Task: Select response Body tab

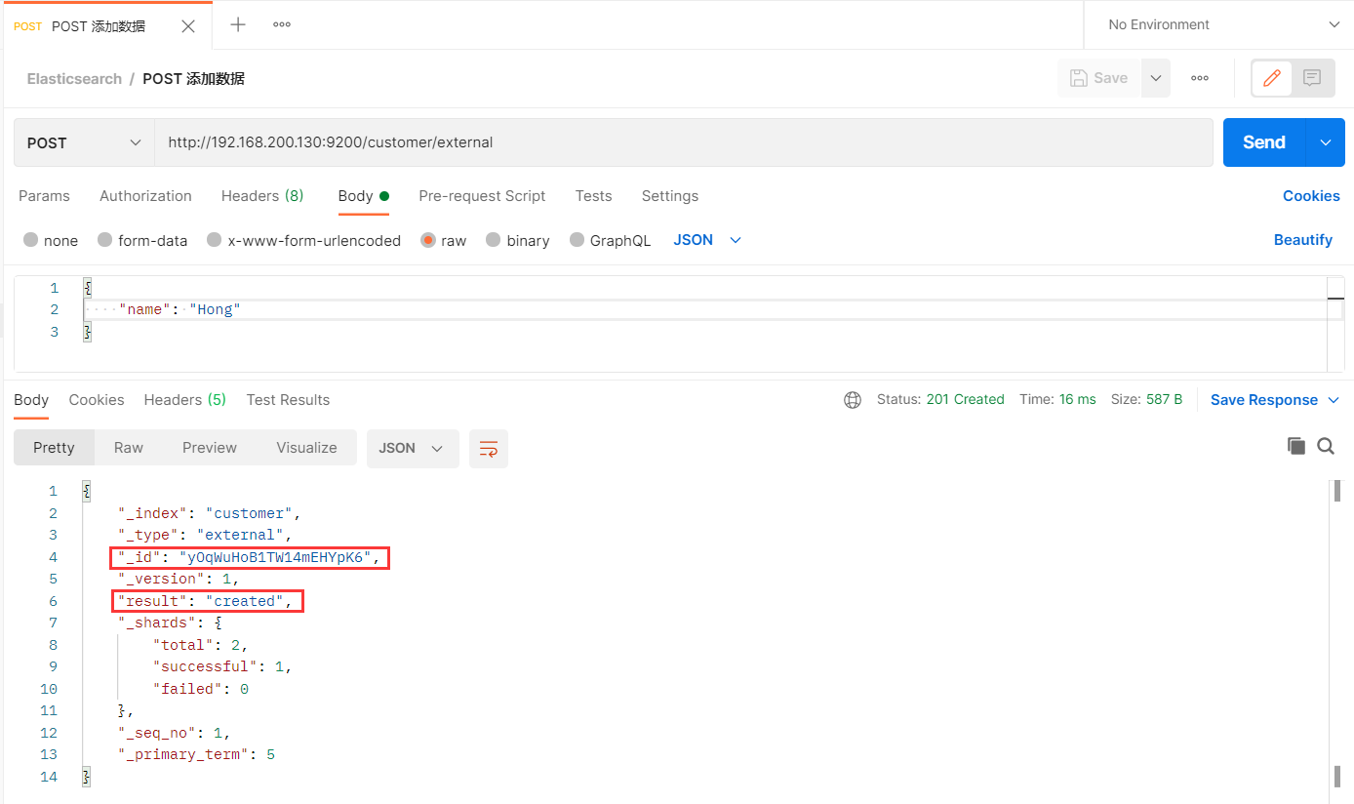Action: point(31,400)
